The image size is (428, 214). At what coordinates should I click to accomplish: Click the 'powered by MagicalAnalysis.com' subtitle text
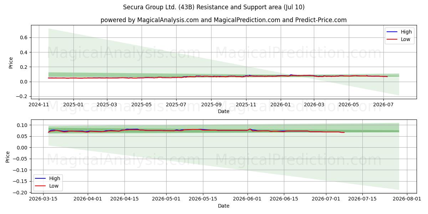pyautogui.click(x=149, y=20)
